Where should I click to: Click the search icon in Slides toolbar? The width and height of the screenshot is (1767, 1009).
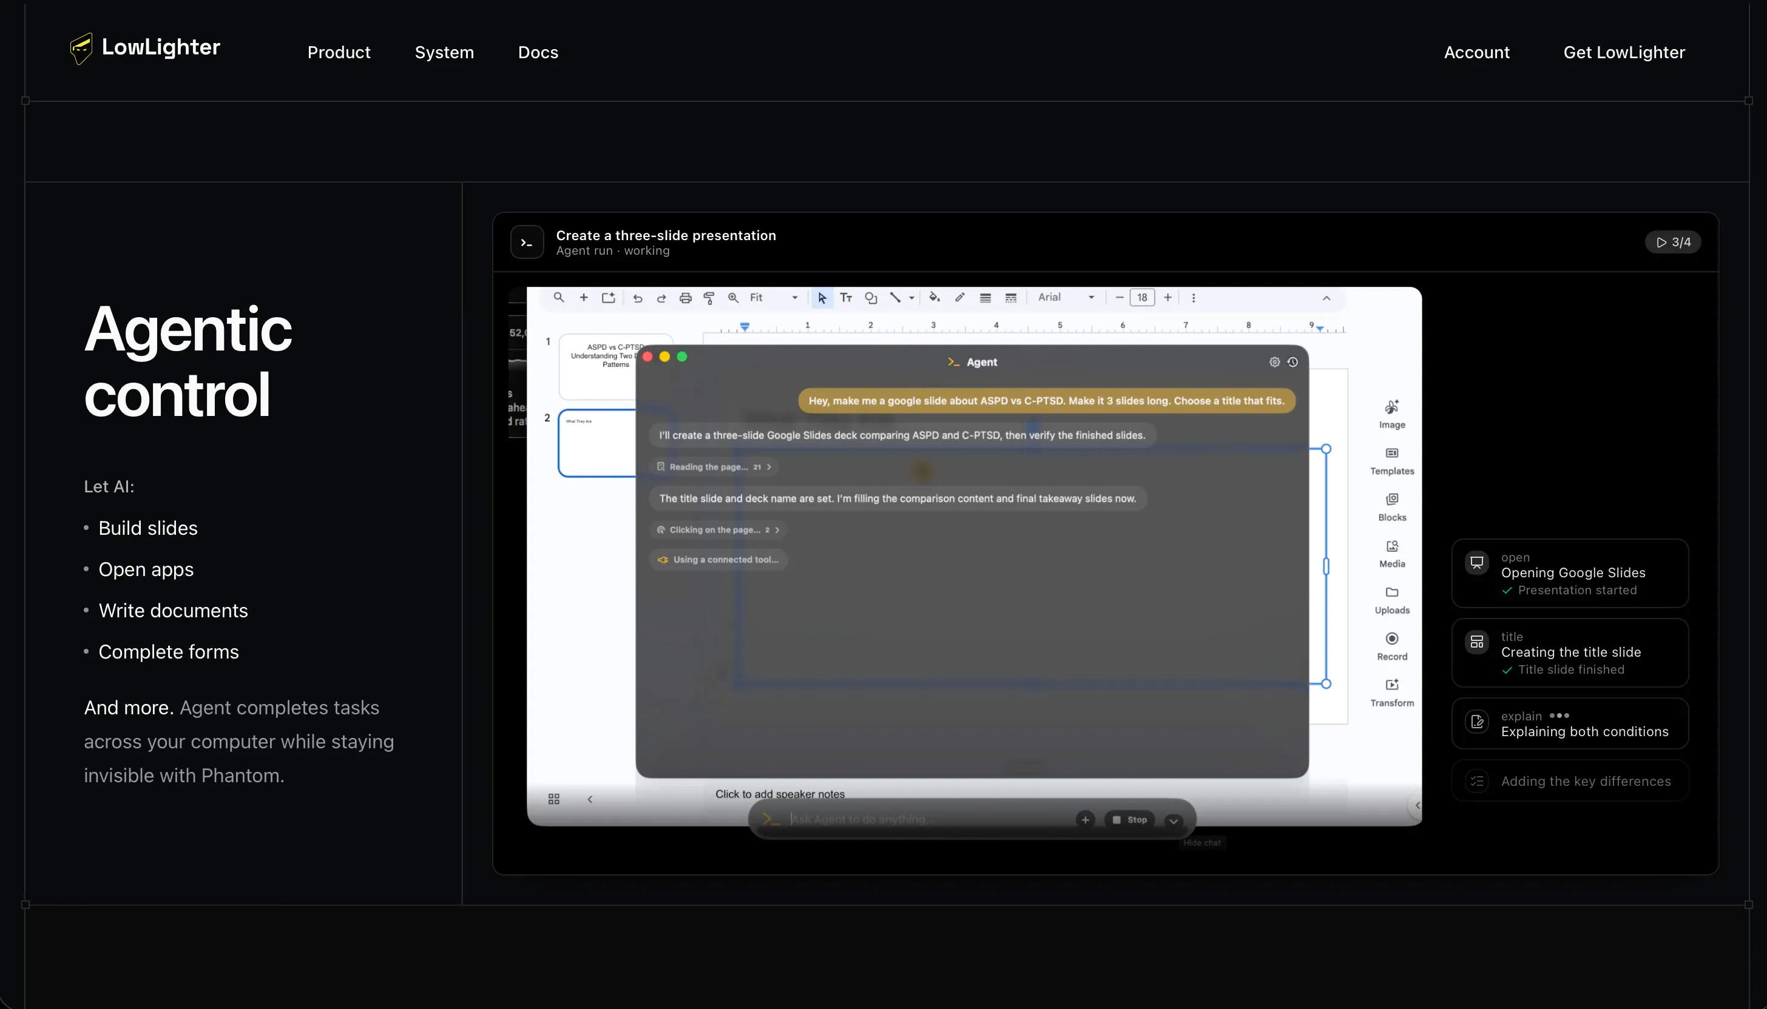pos(558,297)
